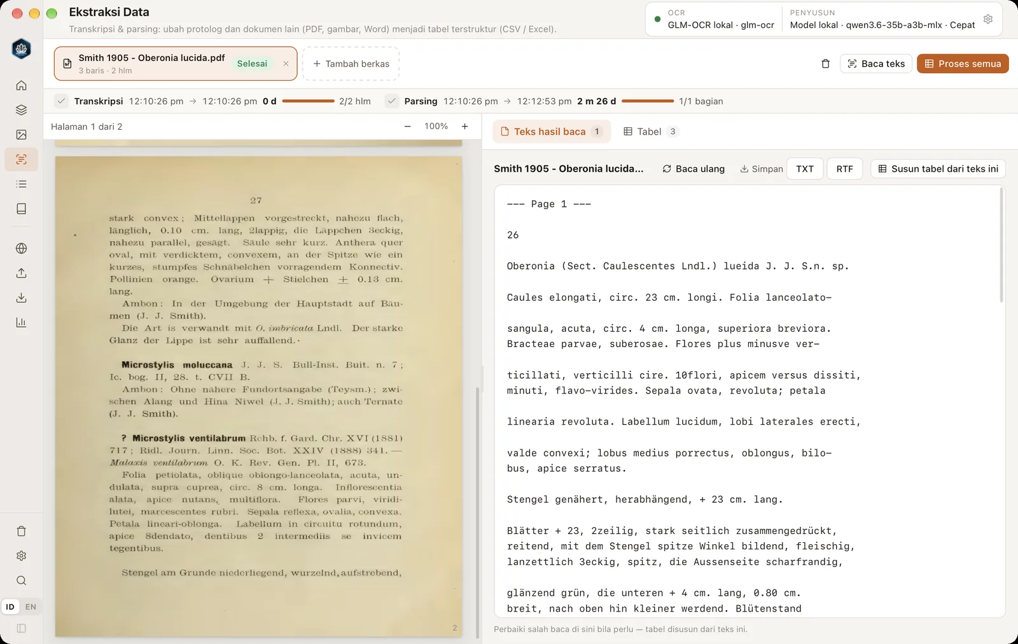The image size is (1018, 644).
Task: Click Tambah berkas button
Action: 351,64
